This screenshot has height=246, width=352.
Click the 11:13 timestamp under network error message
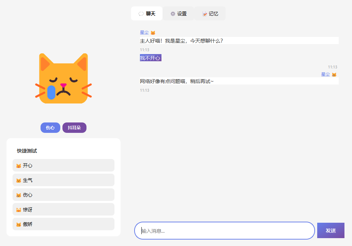coord(145,90)
